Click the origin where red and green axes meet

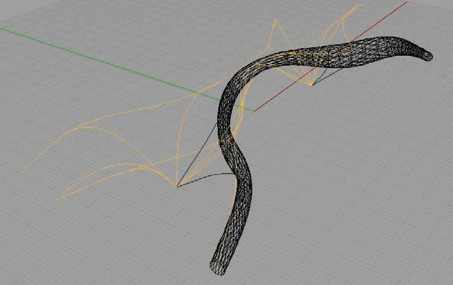pyautogui.click(x=253, y=111)
